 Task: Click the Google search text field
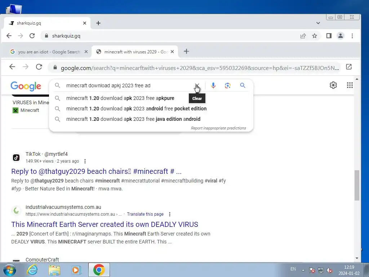[x=128, y=85]
